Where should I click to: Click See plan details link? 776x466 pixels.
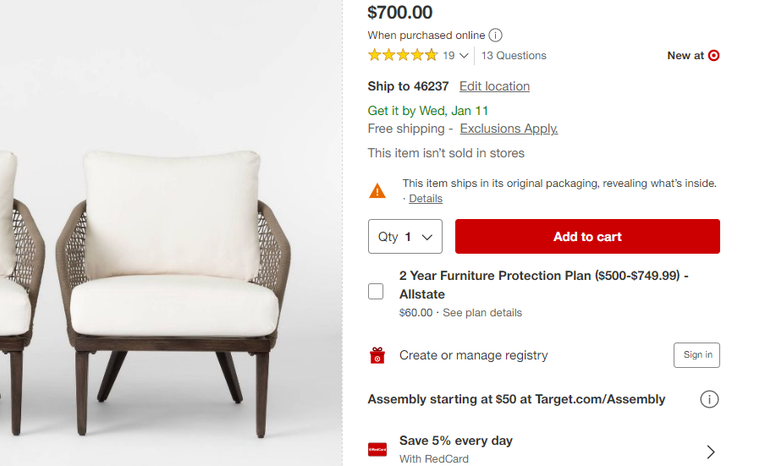[x=482, y=313]
